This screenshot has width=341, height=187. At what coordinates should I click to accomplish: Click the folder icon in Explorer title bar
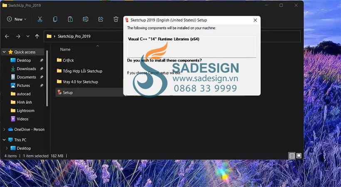tap(5, 5)
